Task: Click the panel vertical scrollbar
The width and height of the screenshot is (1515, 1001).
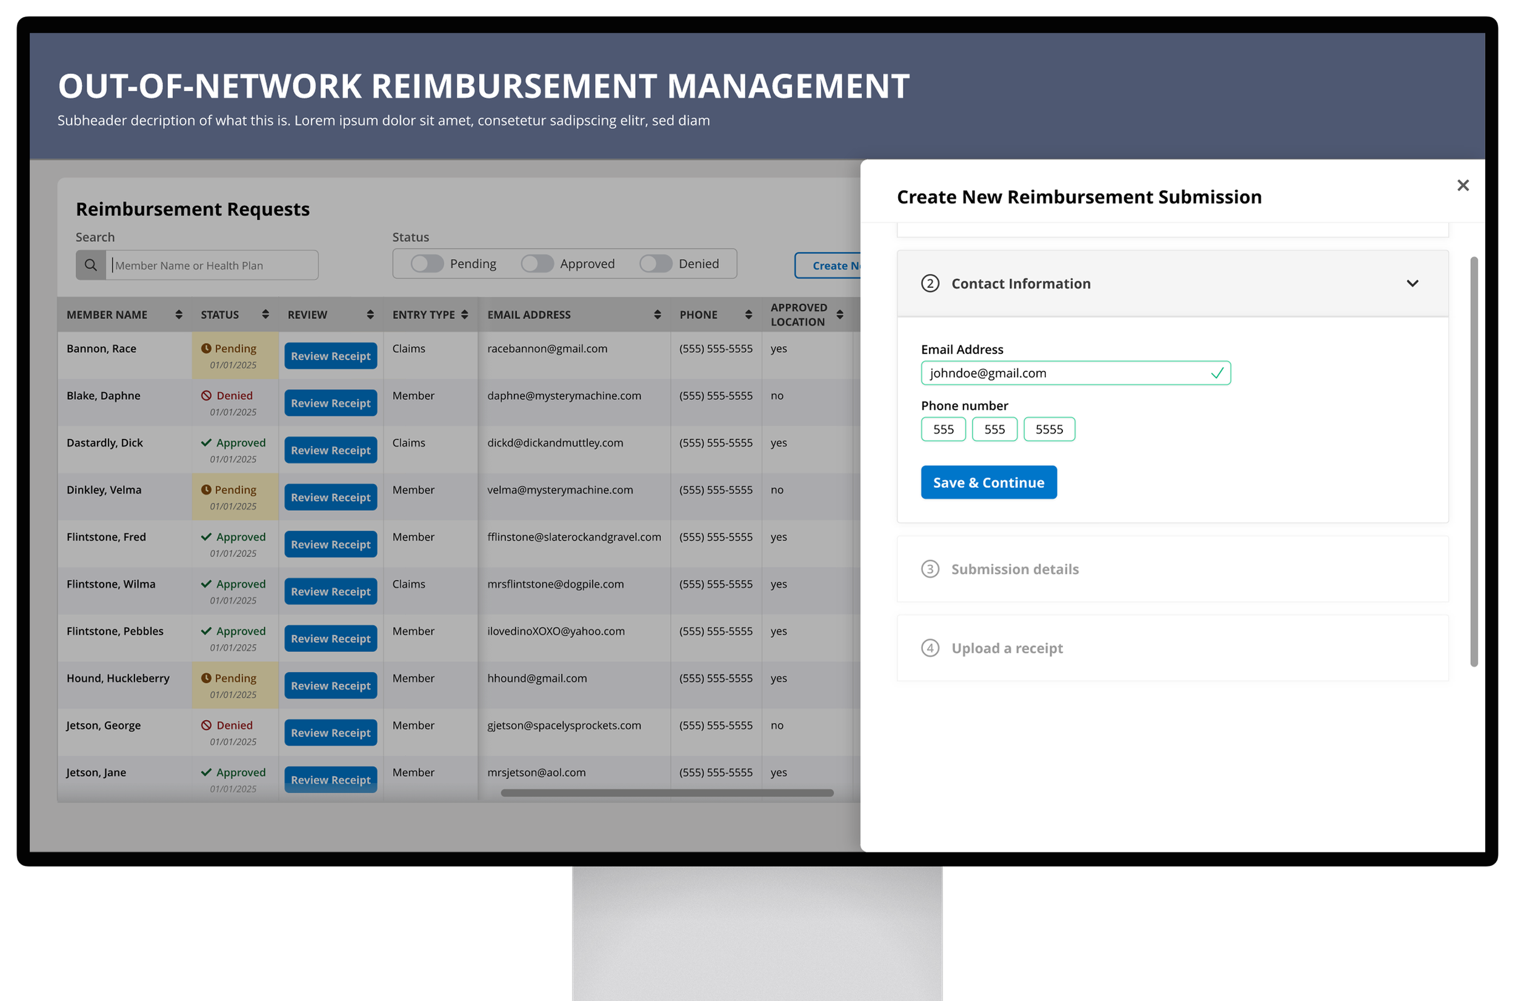Action: coord(1474,462)
